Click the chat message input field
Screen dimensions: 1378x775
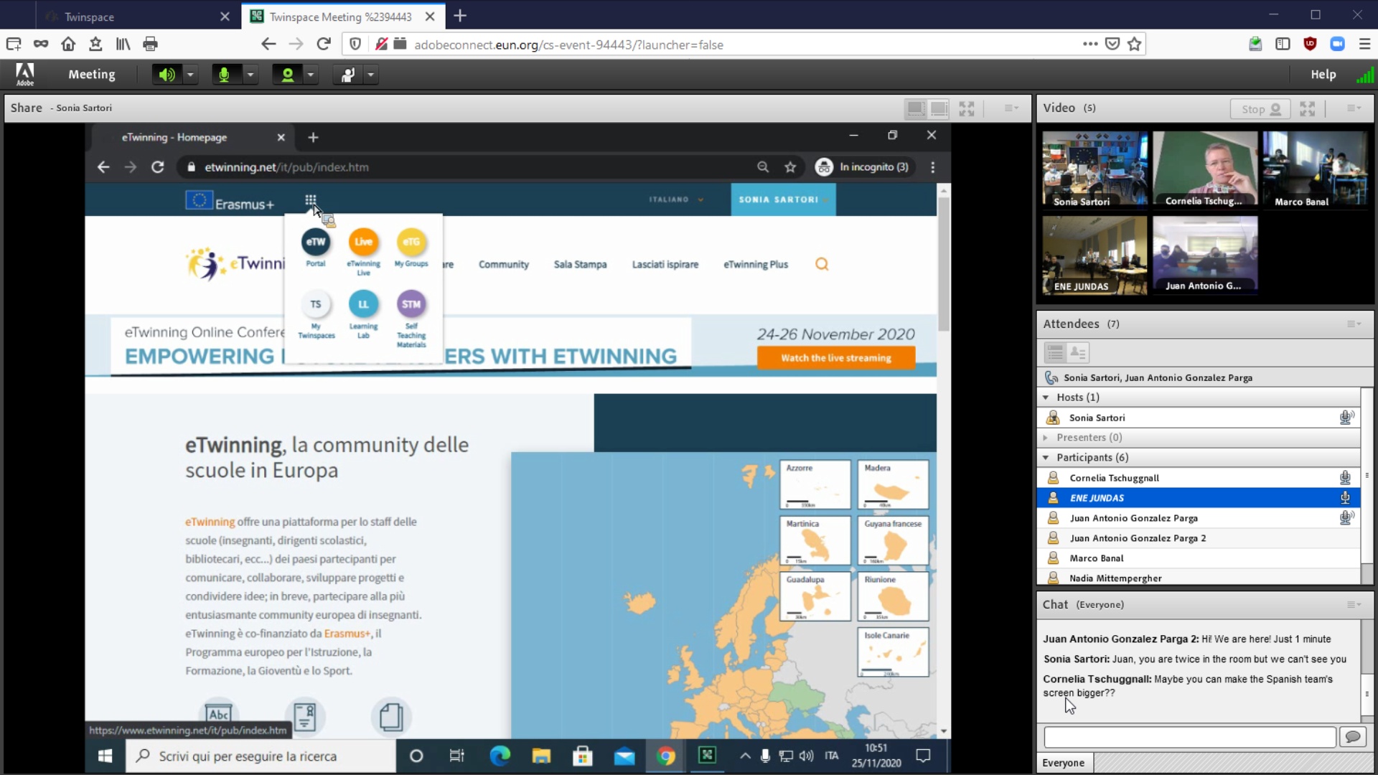coord(1189,737)
